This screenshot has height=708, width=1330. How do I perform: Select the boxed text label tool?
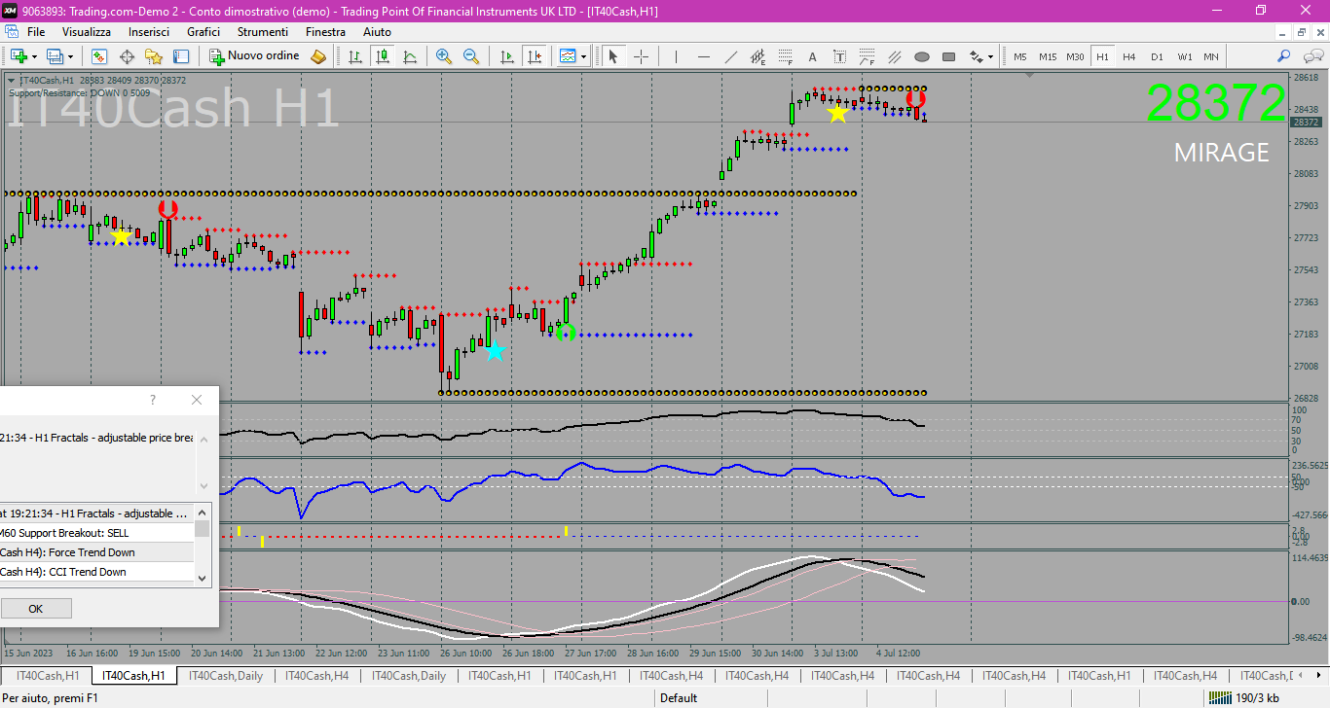(839, 56)
